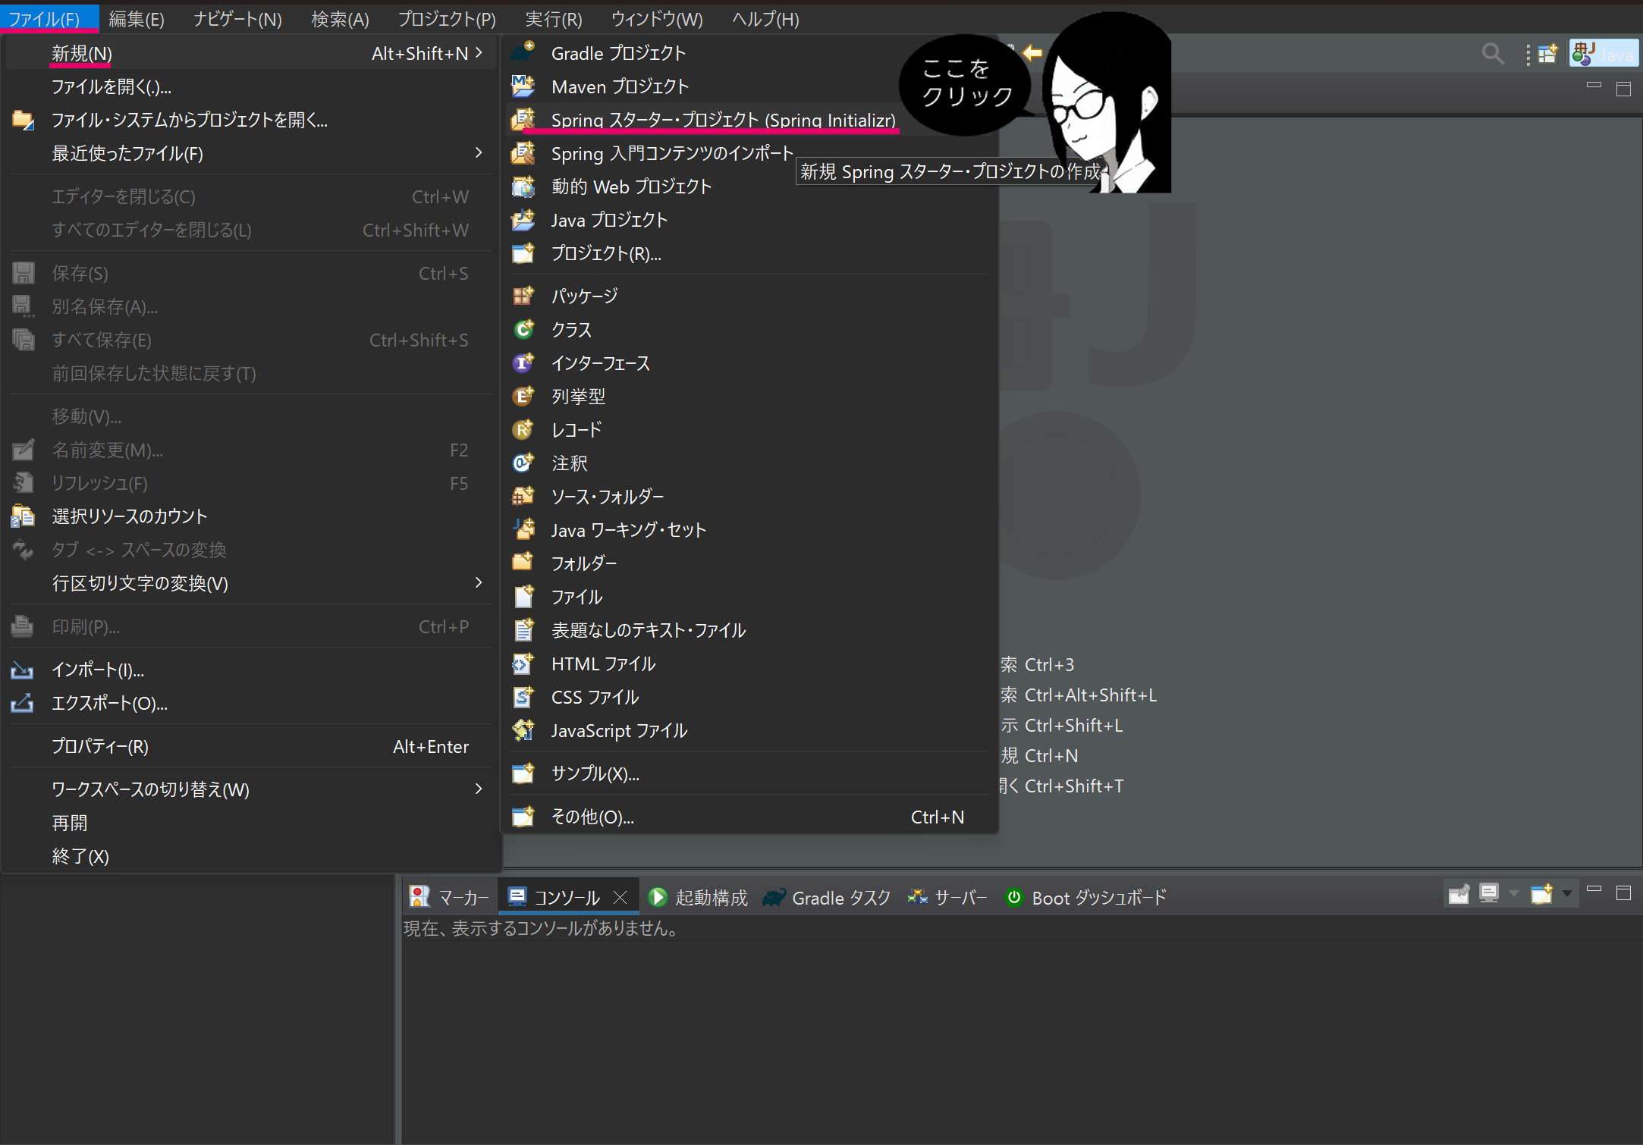Open new console dropdown arrow
The width and height of the screenshot is (1643, 1145).
click(x=1566, y=894)
